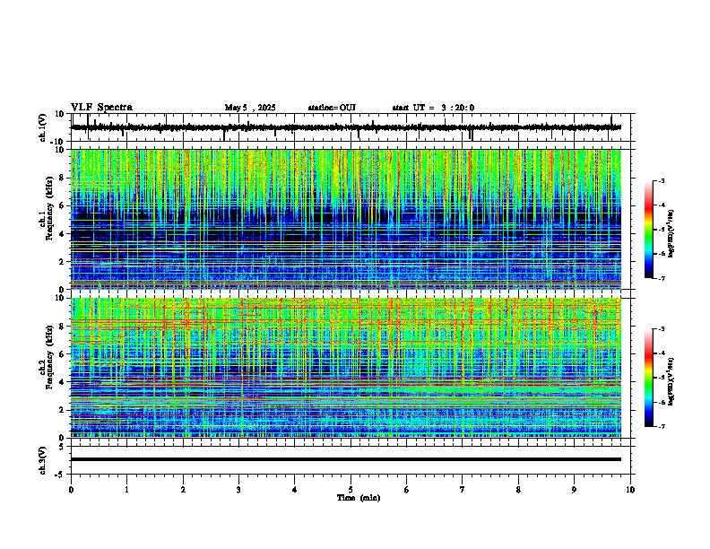Screen dimensions: 710x549
Task: Click time axis tick label "7"
Action: tap(463, 490)
